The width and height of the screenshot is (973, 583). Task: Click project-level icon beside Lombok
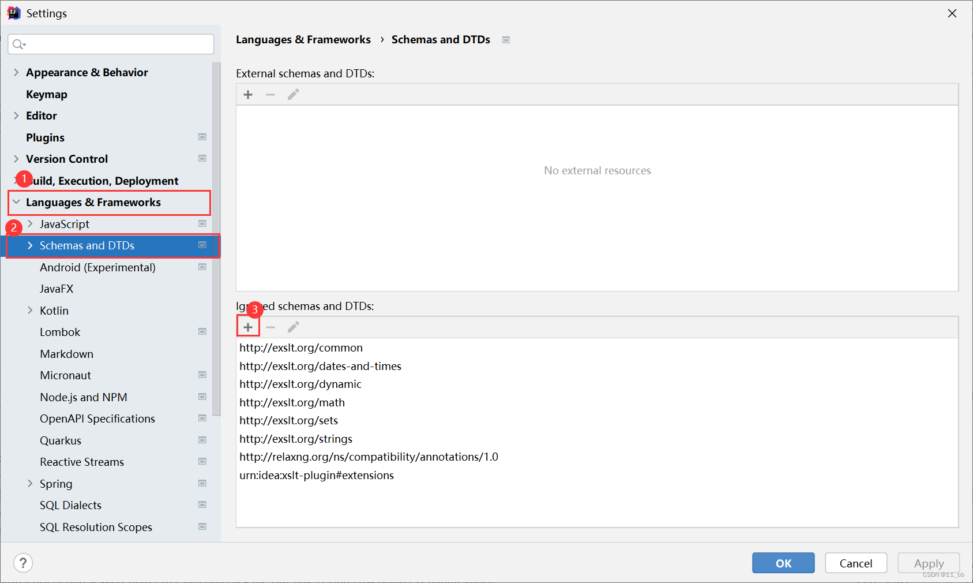tap(202, 331)
